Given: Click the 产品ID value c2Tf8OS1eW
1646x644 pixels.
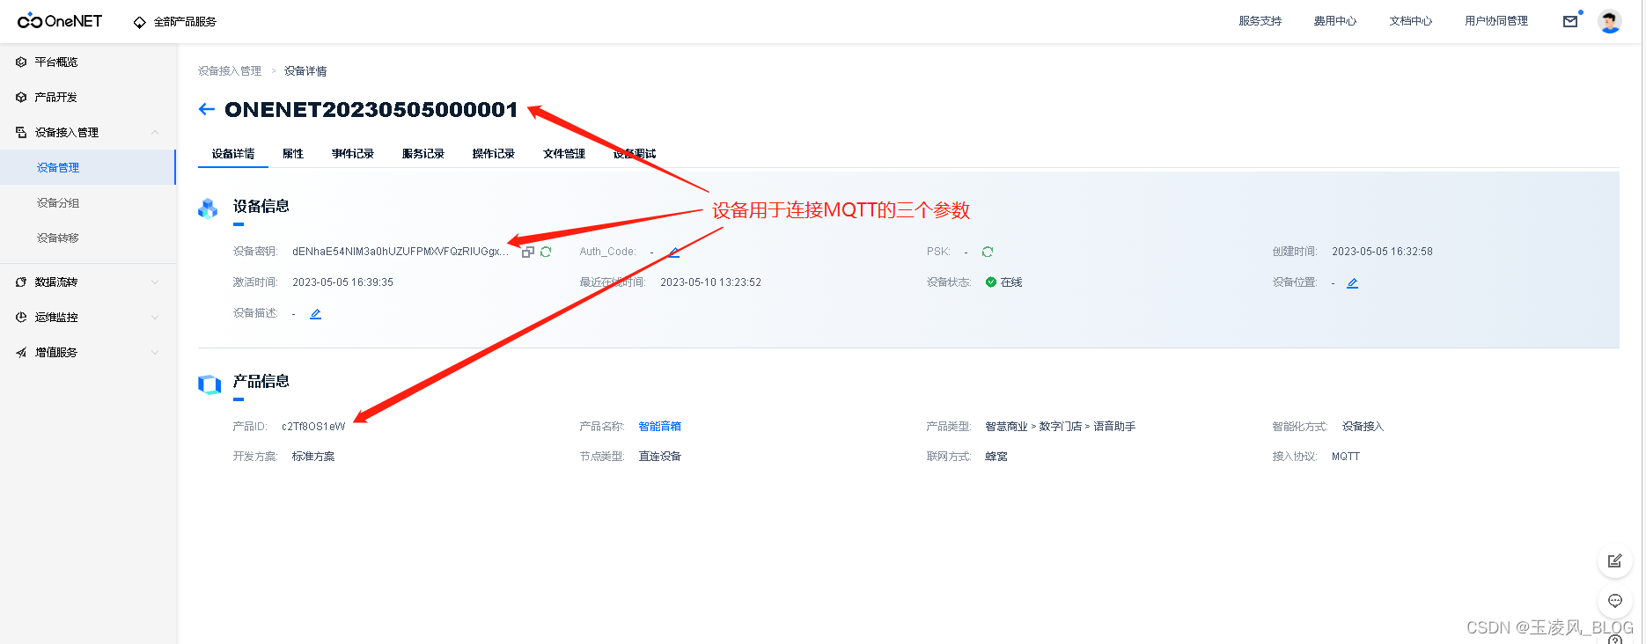Looking at the screenshot, I should [313, 426].
